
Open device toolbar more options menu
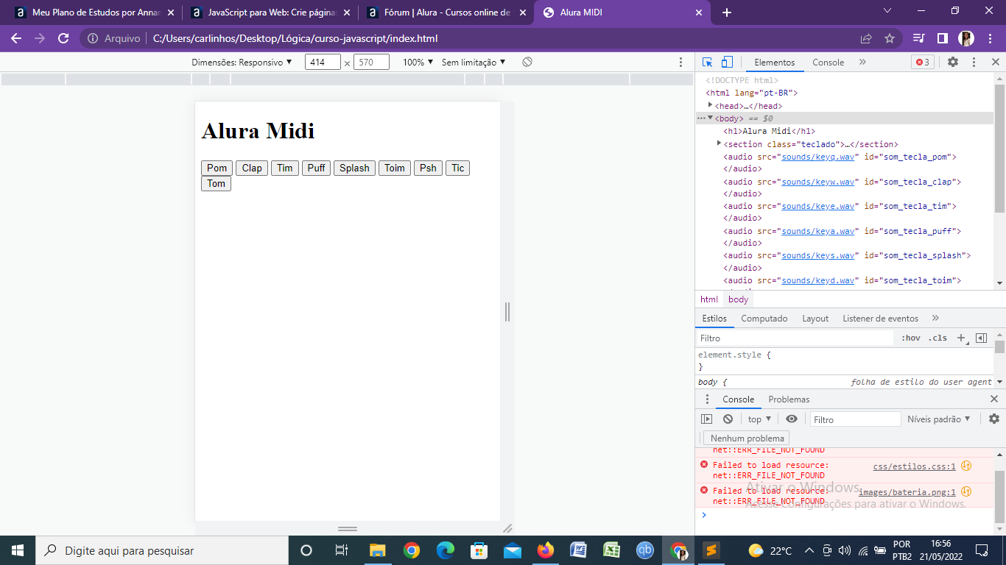[680, 63]
